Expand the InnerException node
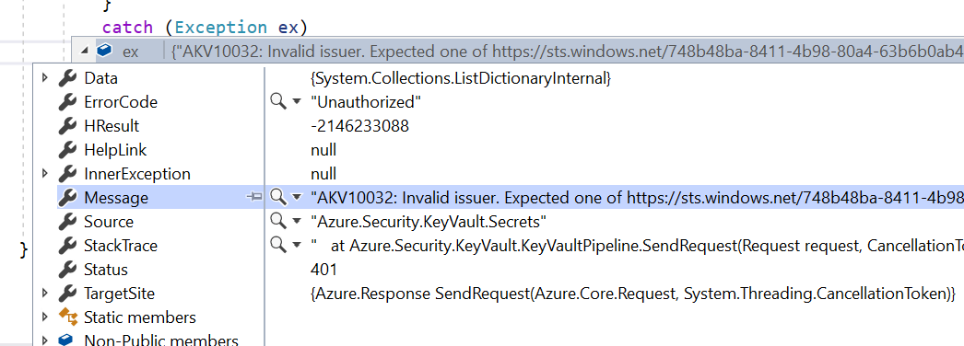 43,174
